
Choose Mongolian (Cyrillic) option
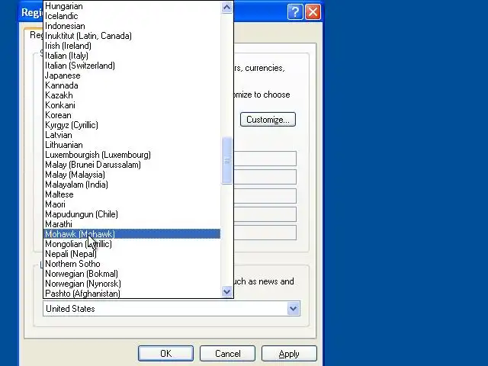(132, 244)
